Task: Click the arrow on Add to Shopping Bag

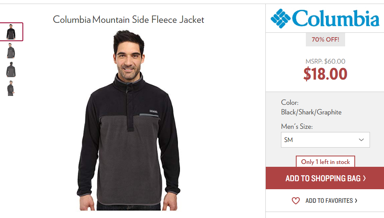Action: pos(364,178)
